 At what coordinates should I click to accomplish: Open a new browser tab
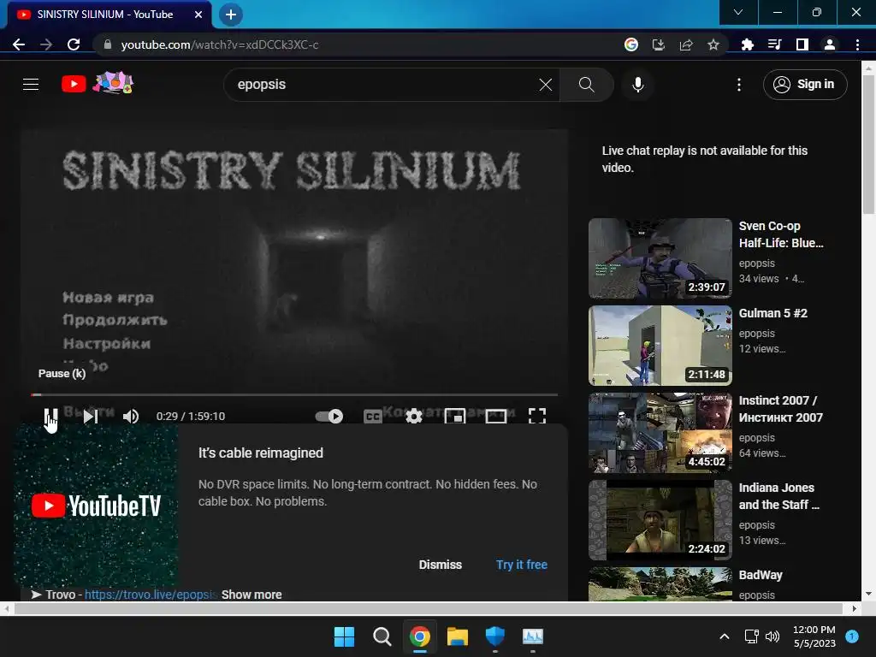(x=231, y=15)
